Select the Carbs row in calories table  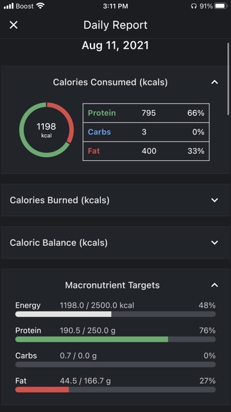pos(146,132)
